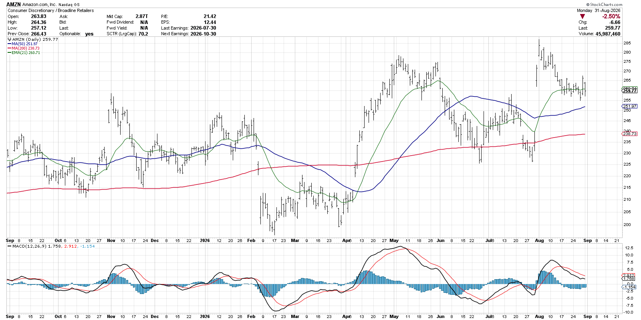Click the -1.154 tag on MACD axis
The width and height of the screenshot is (641, 320).
coord(629,287)
